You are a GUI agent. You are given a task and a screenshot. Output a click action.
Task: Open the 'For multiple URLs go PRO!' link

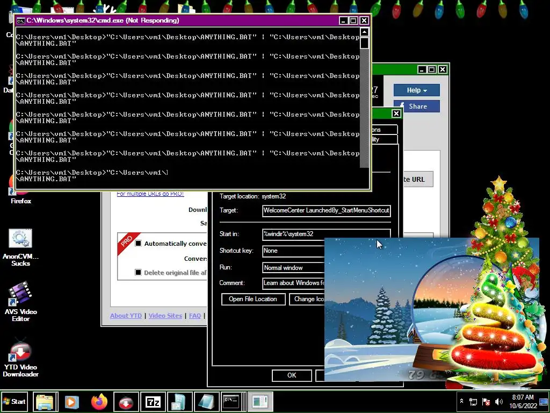tap(150, 194)
